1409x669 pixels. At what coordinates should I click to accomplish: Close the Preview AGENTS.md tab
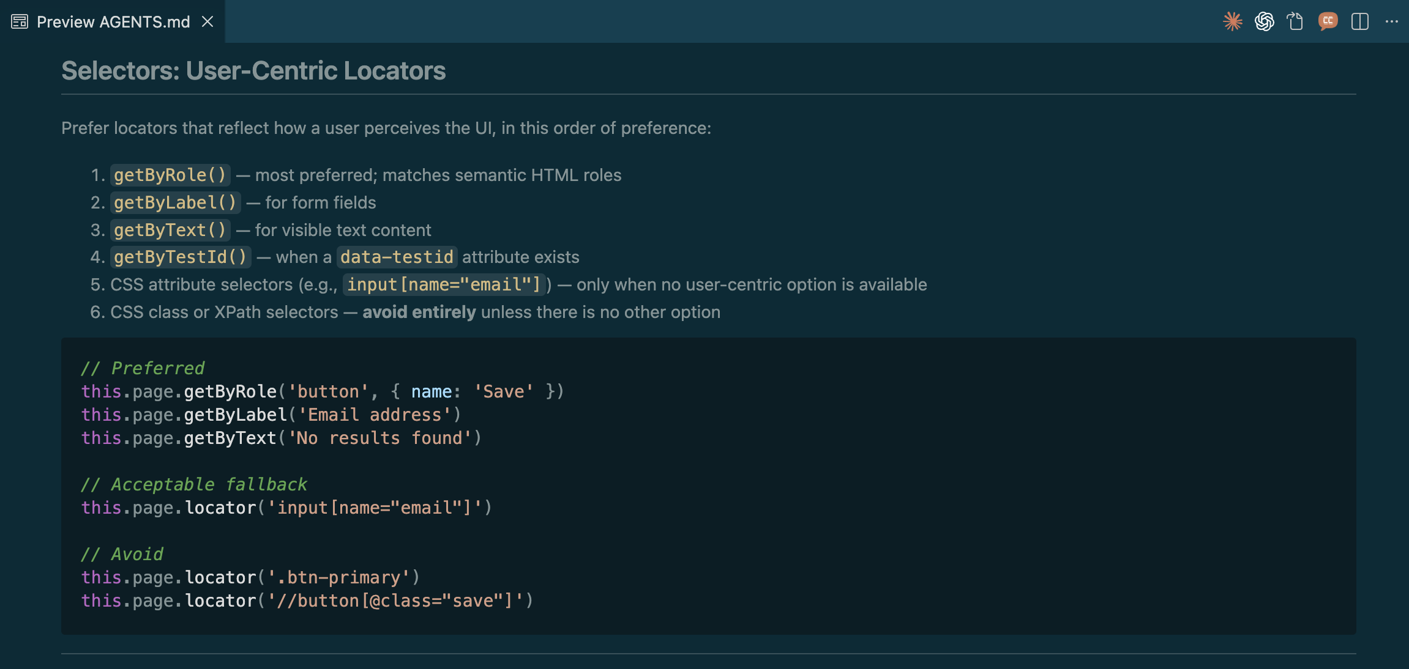pyautogui.click(x=207, y=21)
